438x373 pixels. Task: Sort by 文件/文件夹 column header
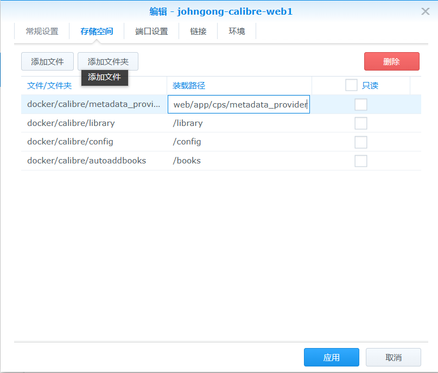pos(49,86)
